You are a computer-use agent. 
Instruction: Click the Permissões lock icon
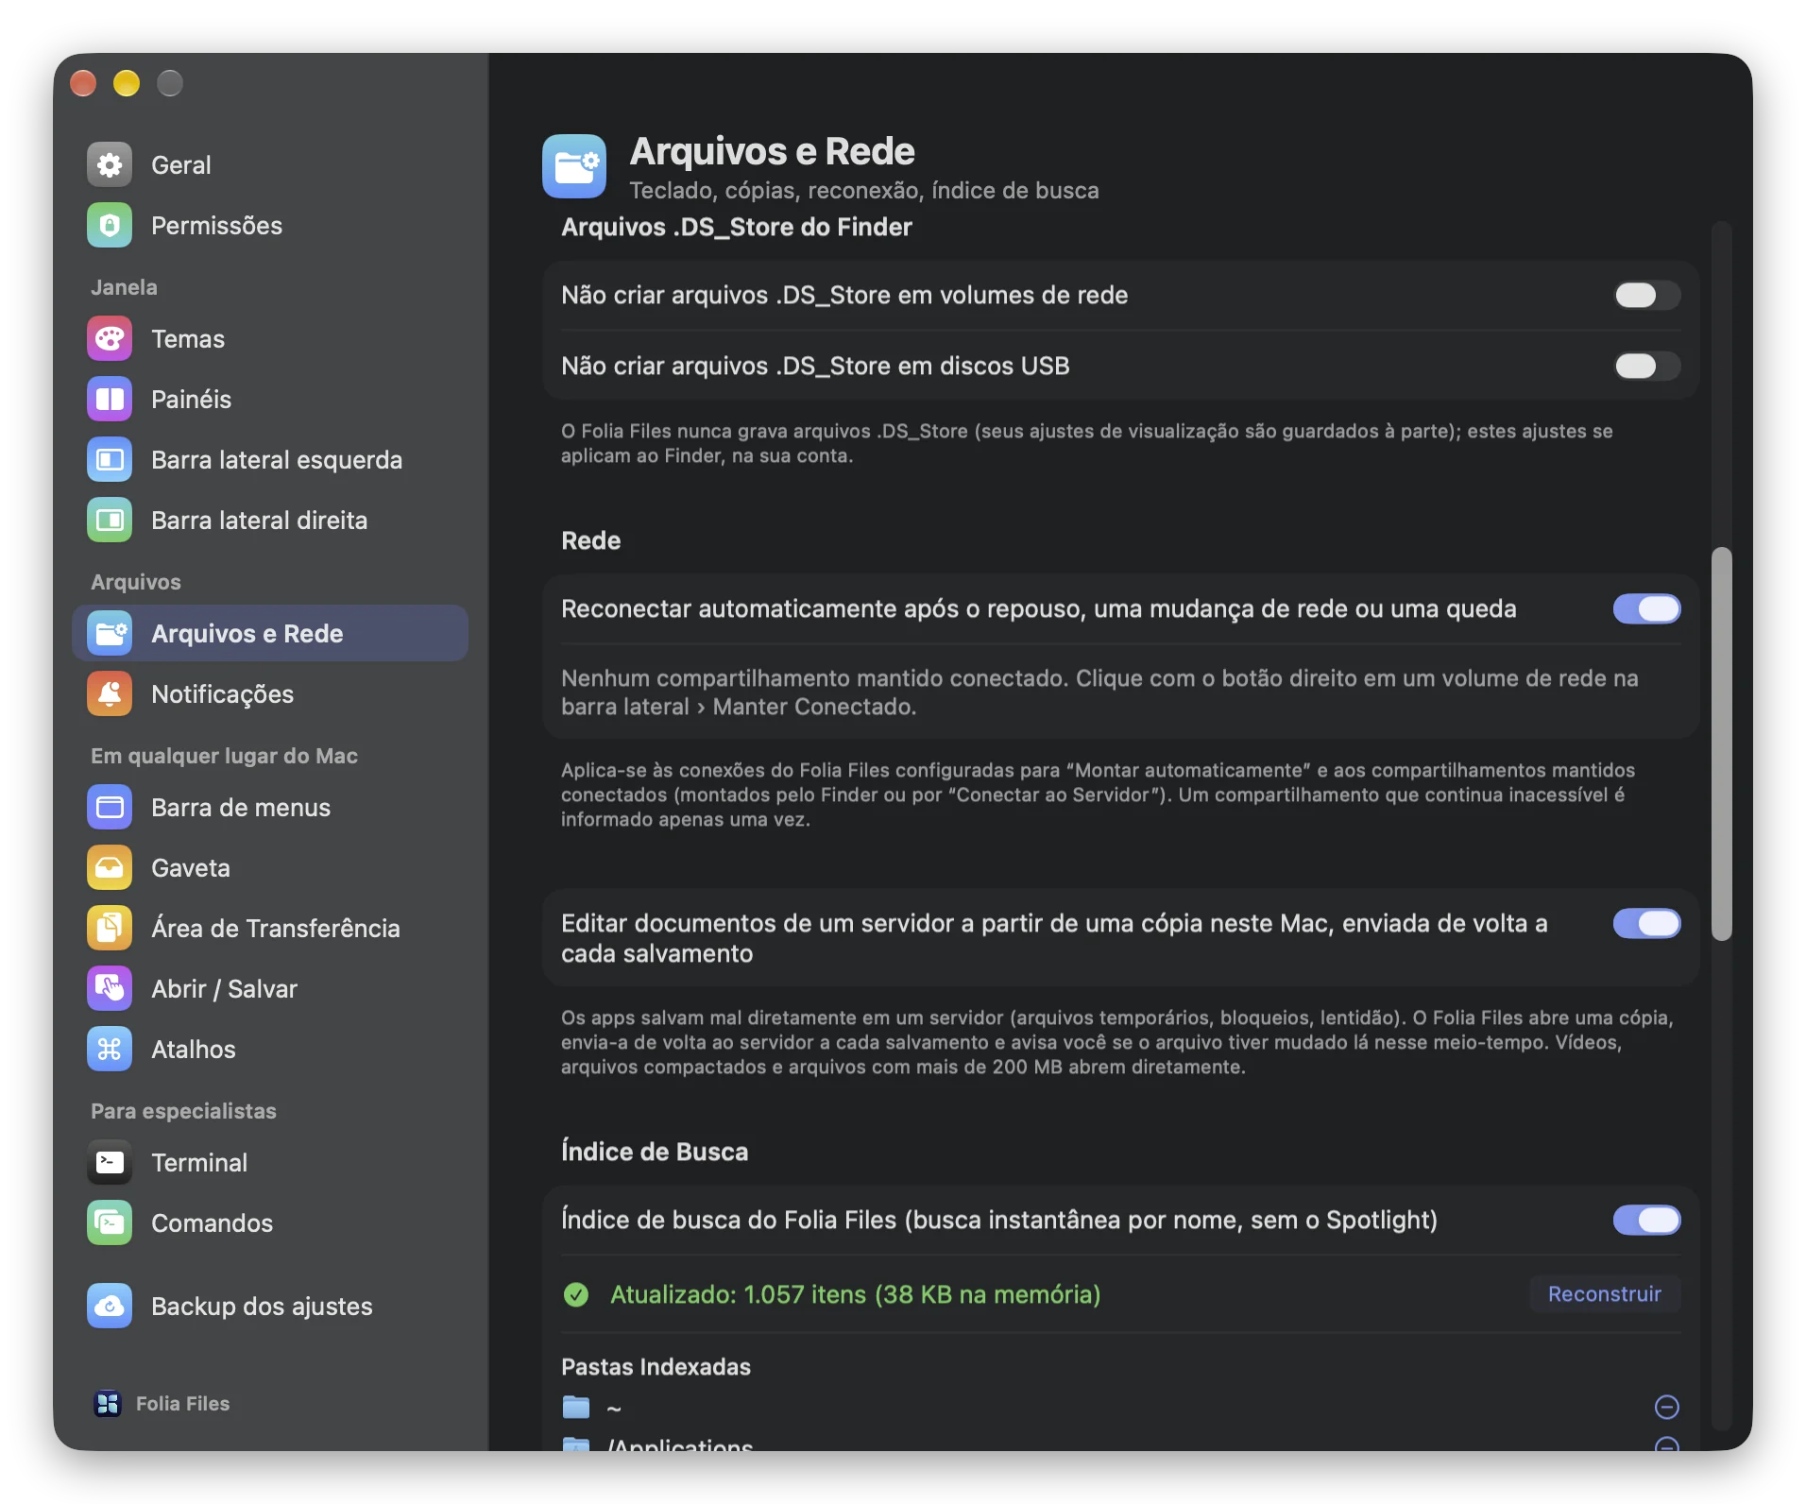(x=110, y=226)
